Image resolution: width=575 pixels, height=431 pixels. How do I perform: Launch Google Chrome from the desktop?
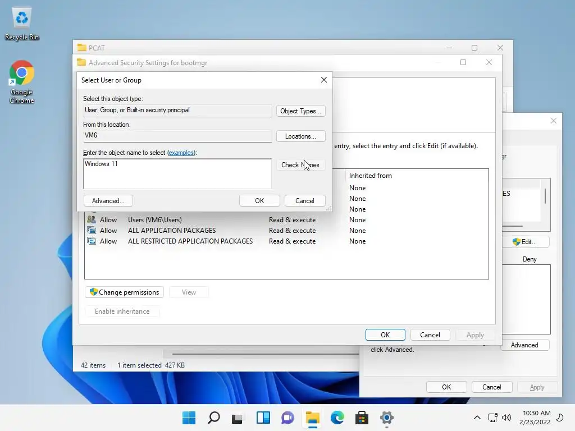(x=22, y=82)
